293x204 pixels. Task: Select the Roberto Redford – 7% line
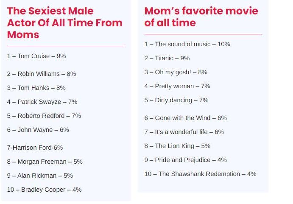pyautogui.click(x=44, y=116)
